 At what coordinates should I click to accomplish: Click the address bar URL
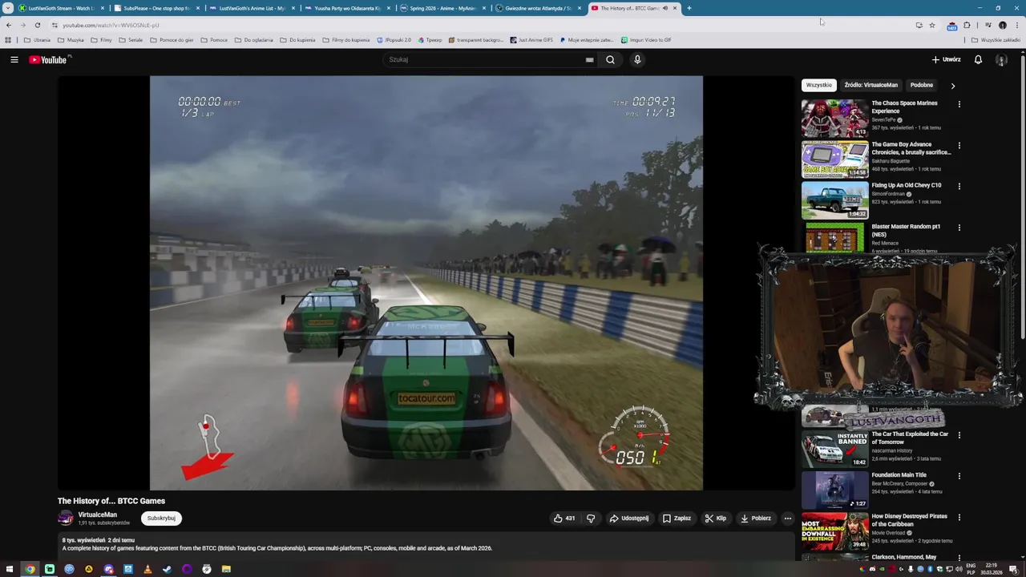pos(111,25)
